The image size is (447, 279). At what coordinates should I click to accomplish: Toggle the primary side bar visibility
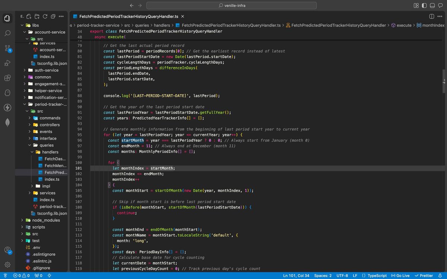[424, 6]
